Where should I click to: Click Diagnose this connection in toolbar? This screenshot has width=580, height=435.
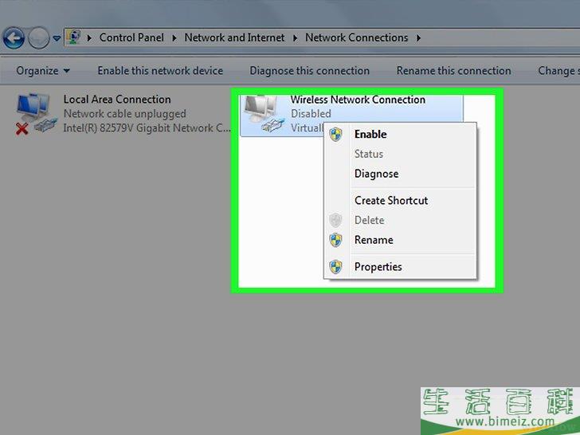click(309, 71)
